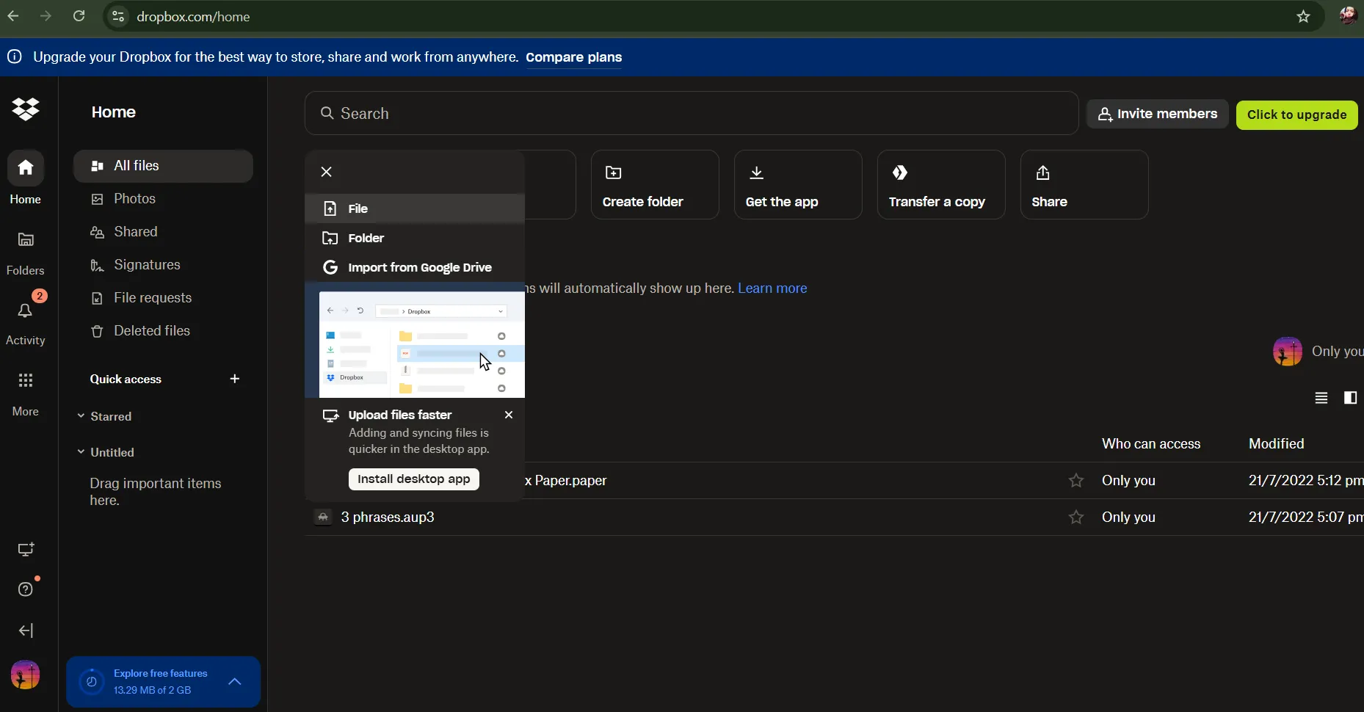Go back in browser history
The width and height of the screenshot is (1364, 712).
click(x=13, y=16)
